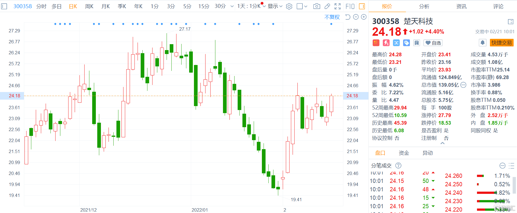Click the 24.240 price level bar
The width and height of the screenshot is (517, 213).
[x=486, y=193]
